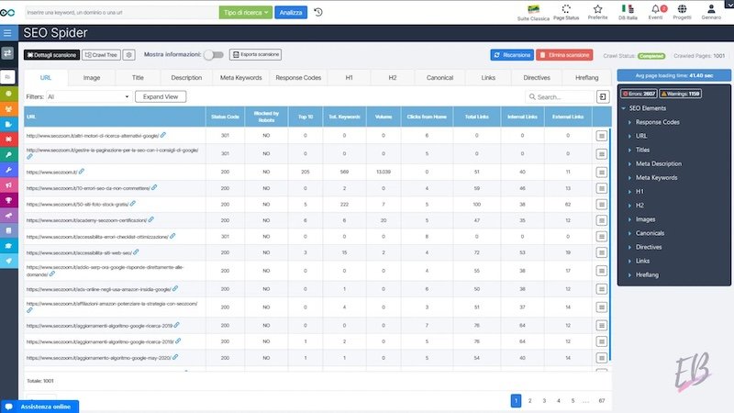Toggle Mostra informazioni switch
Screen dimensions: 734x413
[214, 55]
